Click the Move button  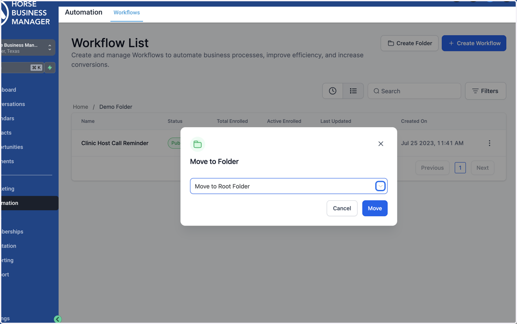(375, 208)
